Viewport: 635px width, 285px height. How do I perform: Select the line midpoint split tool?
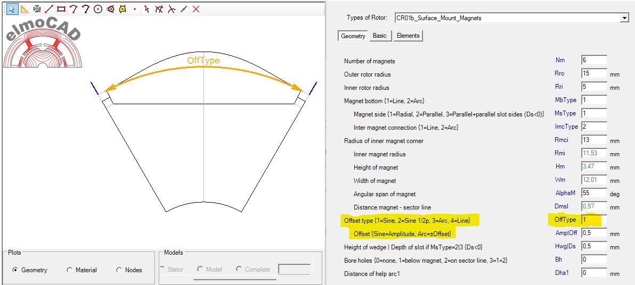click(183, 9)
